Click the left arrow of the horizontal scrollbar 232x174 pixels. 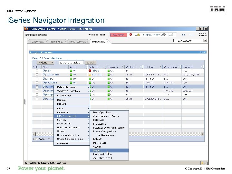(34, 134)
